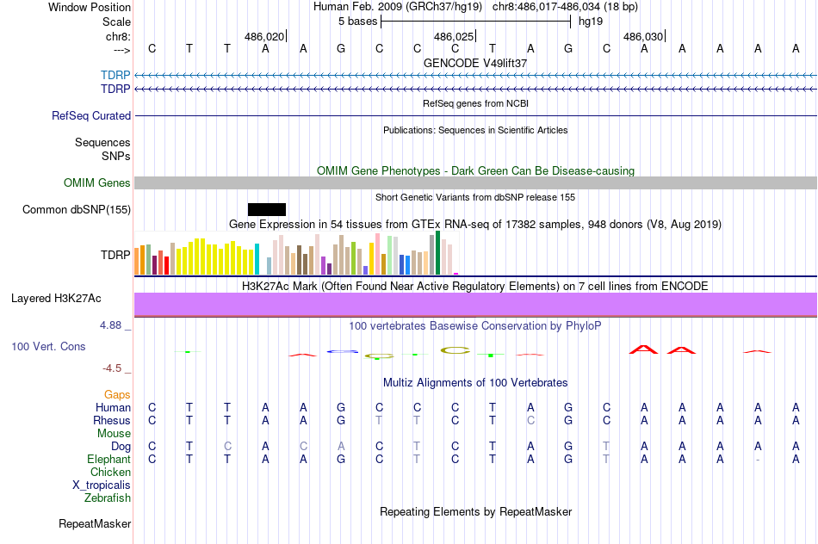Click the large olive C in PhyloP logo
Viewport: 818px width, 544px height.
click(x=455, y=350)
